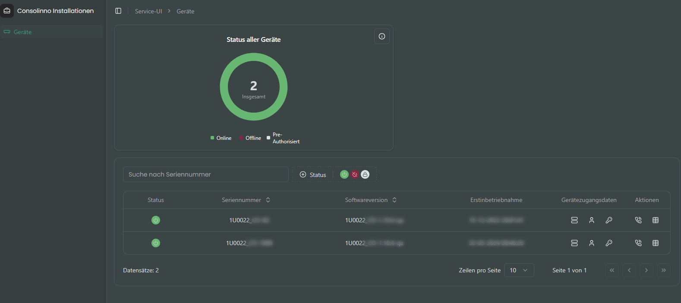The width and height of the screenshot is (681, 303).
Task: Go to the next page
Action: tap(646, 270)
